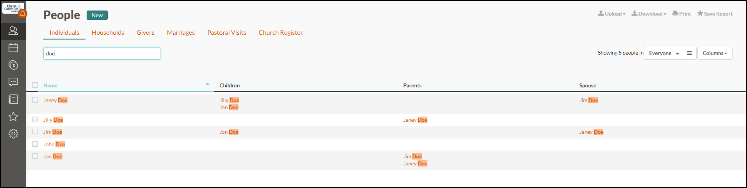Viewport: 747px width, 188px height.
Task: Expand the Everyone filter dropdown
Action: coord(663,53)
